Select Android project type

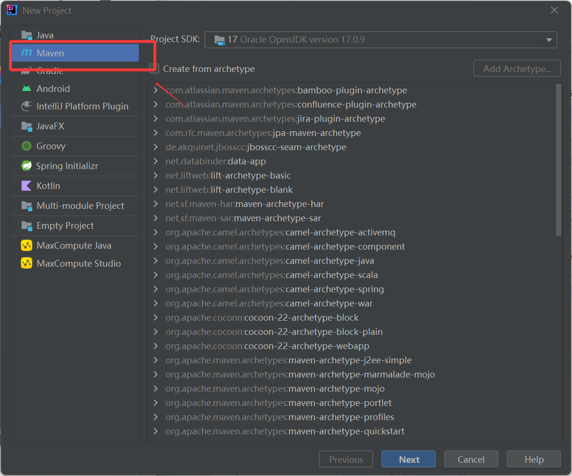click(74, 89)
